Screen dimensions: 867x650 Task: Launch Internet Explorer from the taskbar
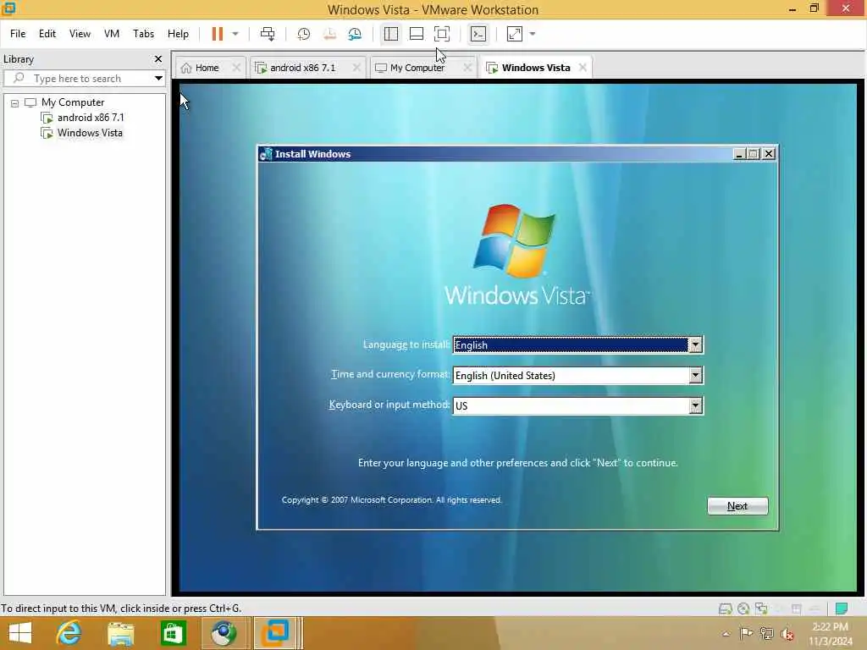click(x=69, y=633)
